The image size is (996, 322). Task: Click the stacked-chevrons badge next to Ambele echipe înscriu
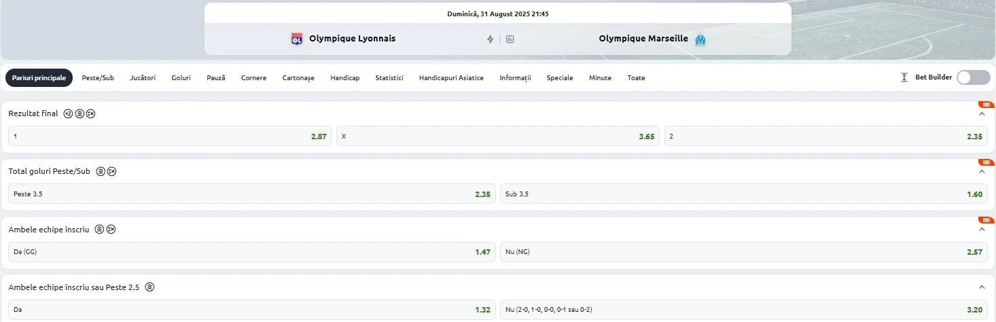(100, 230)
